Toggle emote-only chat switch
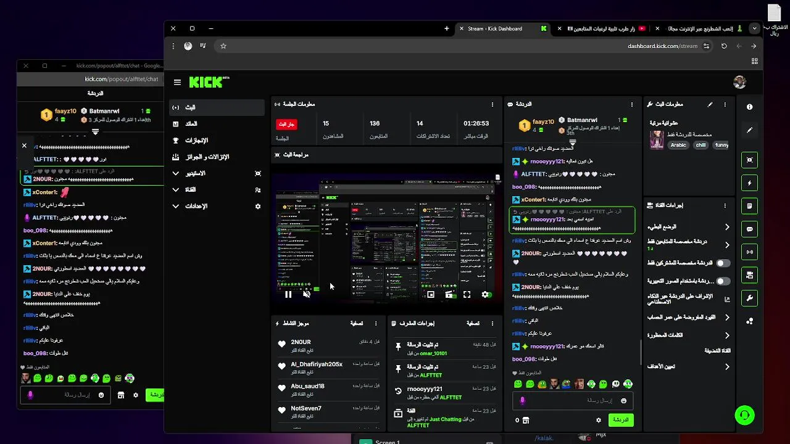This screenshot has width=790, height=444. [723, 281]
